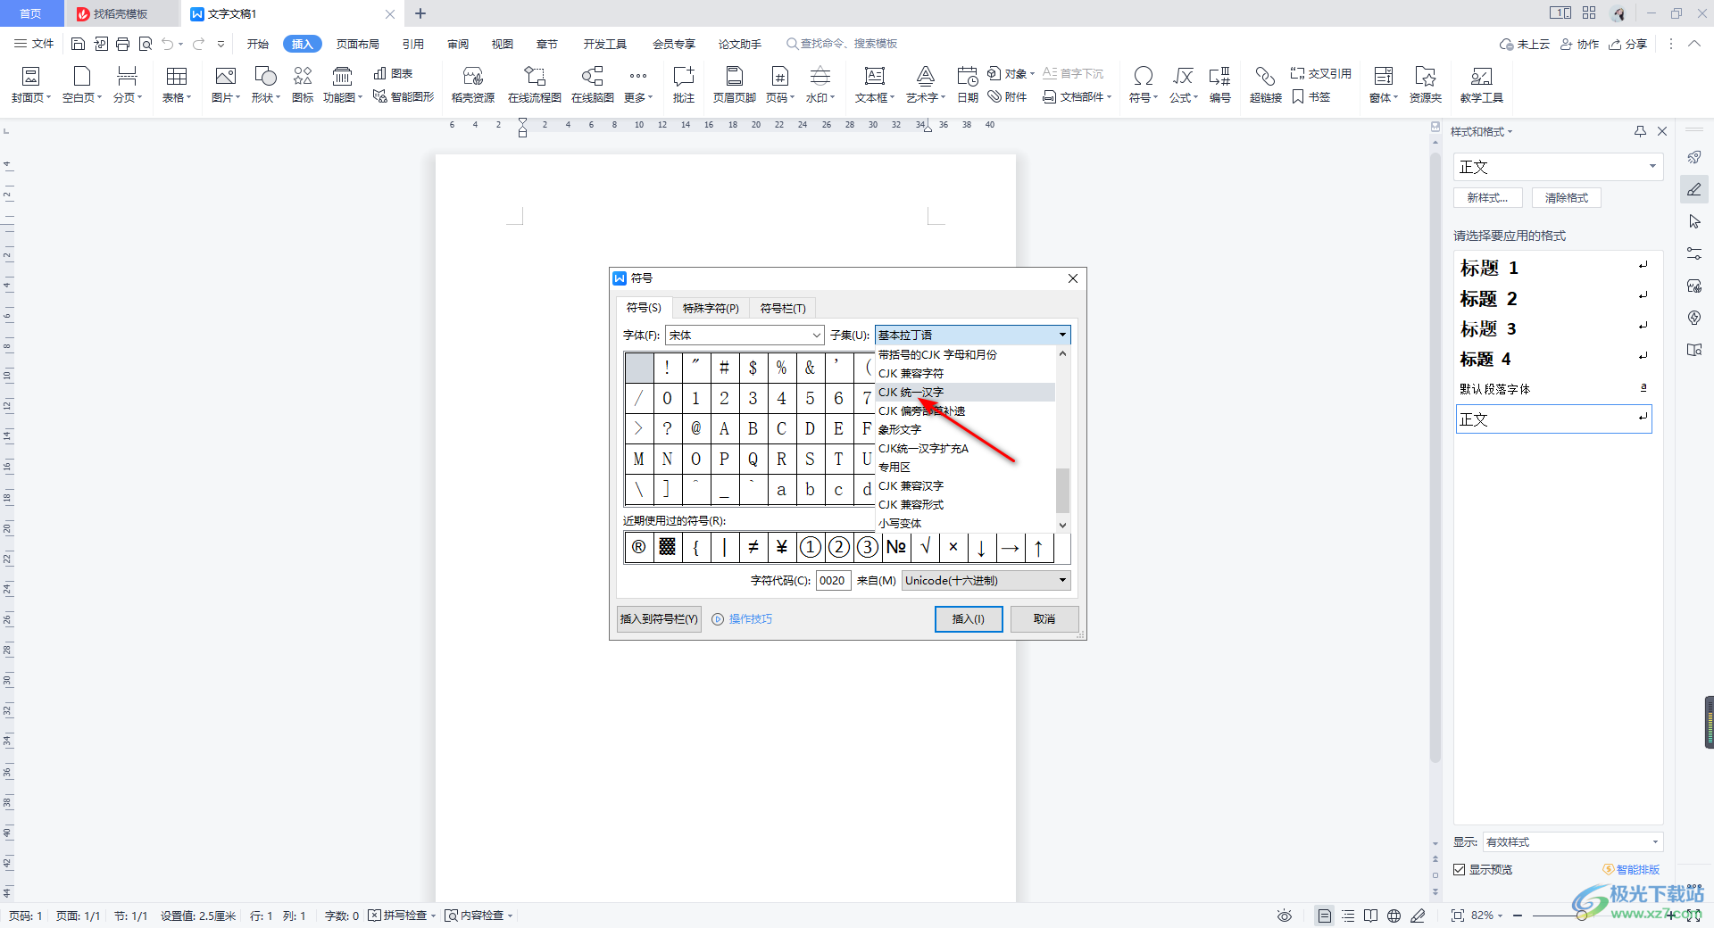1714x928 pixels.
Task: Switch to the special characters tab
Action: click(711, 308)
